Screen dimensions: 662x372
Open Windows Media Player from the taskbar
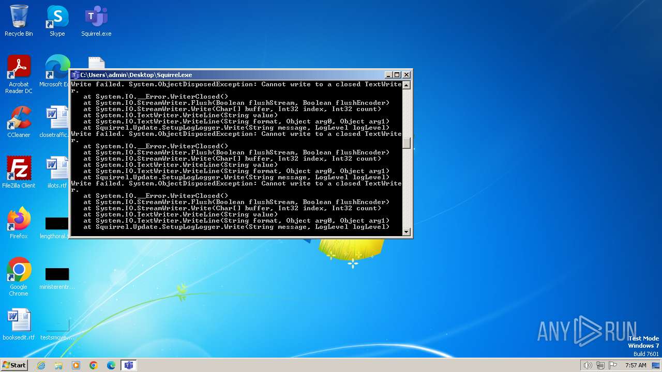tap(76, 365)
